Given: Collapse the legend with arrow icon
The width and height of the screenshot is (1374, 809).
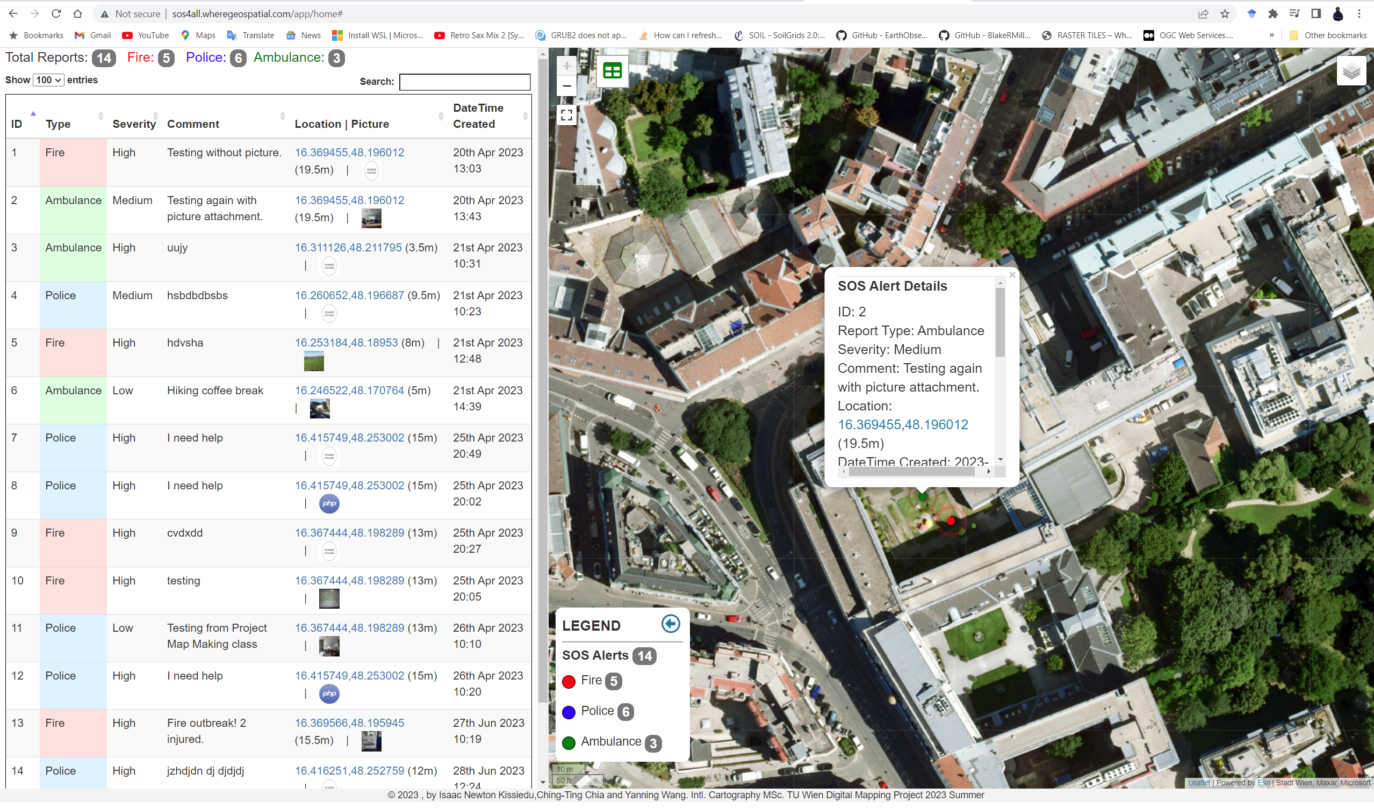Looking at the screenshot, I should click(670, 624).
